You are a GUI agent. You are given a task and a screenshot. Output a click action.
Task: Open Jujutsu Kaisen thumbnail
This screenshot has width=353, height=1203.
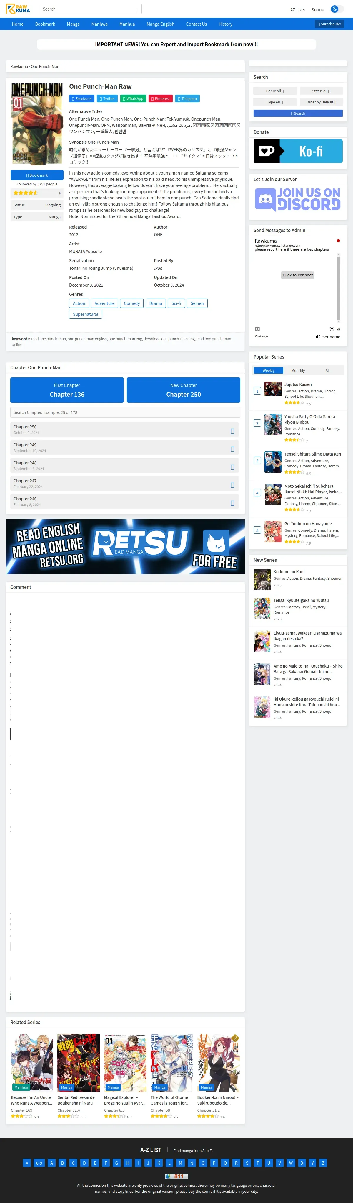(x=273, y=389)
